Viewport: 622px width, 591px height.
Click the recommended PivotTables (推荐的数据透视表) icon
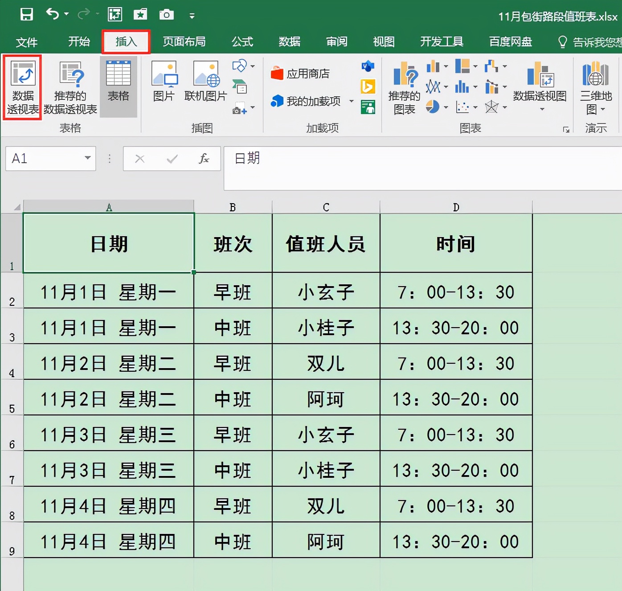tap(70, 87)
